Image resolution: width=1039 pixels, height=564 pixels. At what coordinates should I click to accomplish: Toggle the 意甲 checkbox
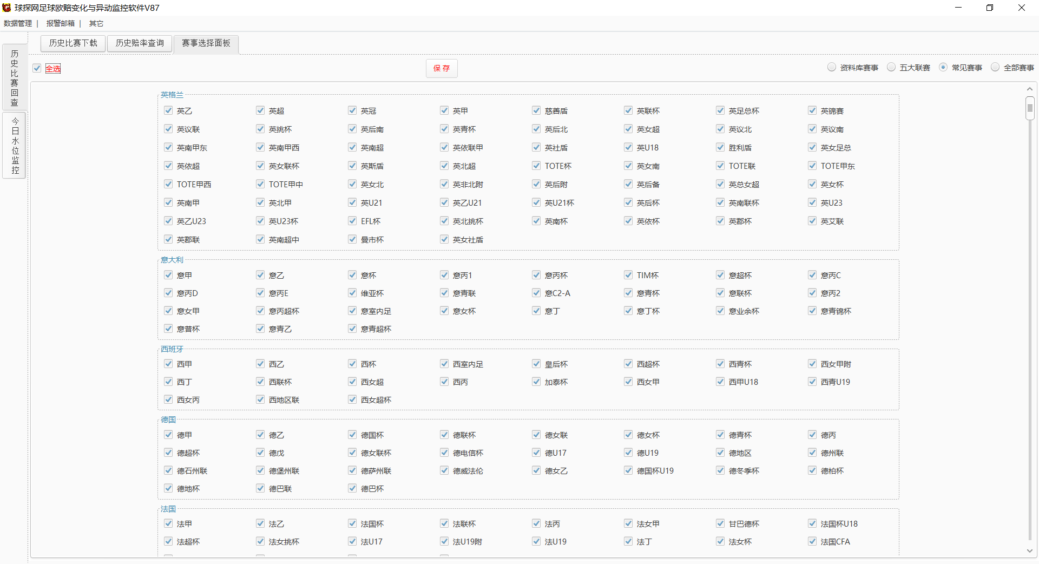click(168, 275)
